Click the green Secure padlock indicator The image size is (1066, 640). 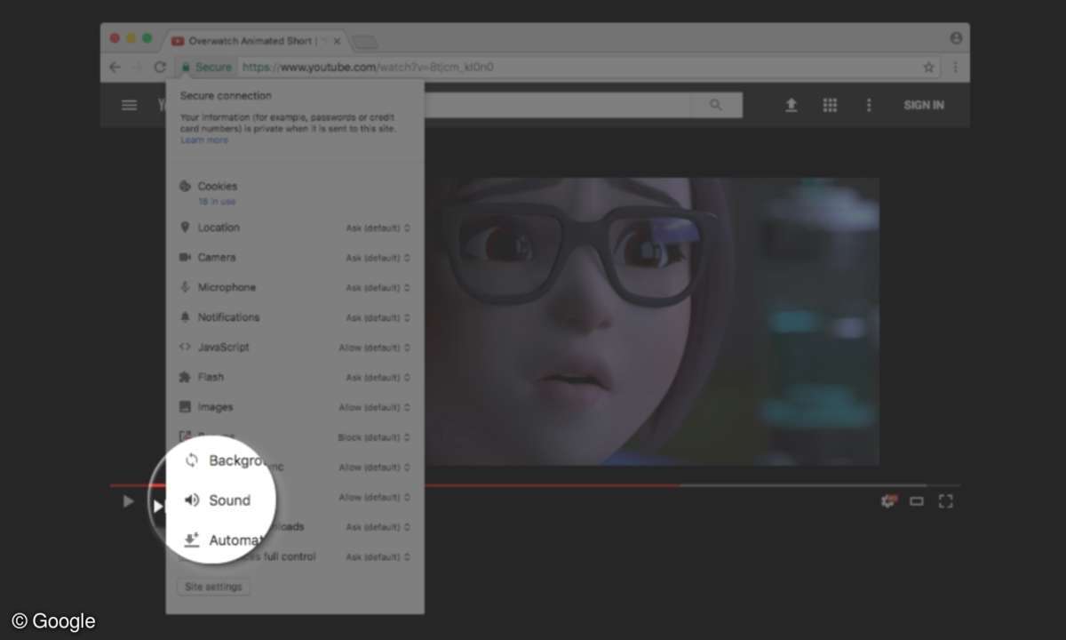[206, 68]
